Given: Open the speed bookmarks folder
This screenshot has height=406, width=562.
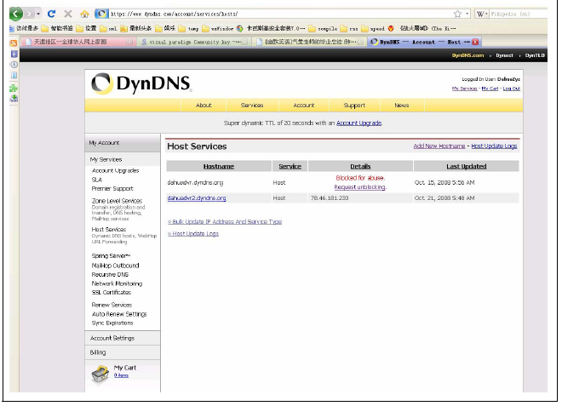Looking at the screenshot, I should pyautogui.click(x=373, y=28).
